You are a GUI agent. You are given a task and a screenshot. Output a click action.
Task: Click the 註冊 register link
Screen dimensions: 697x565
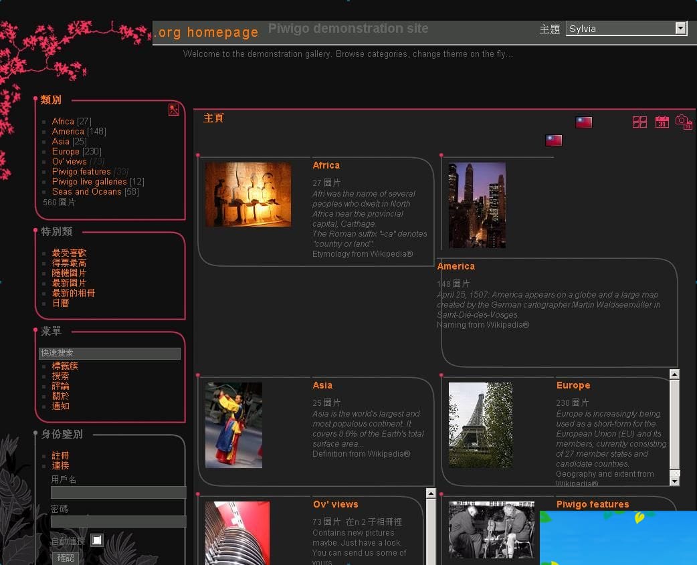pyautogui.click(x=60, y=456)
